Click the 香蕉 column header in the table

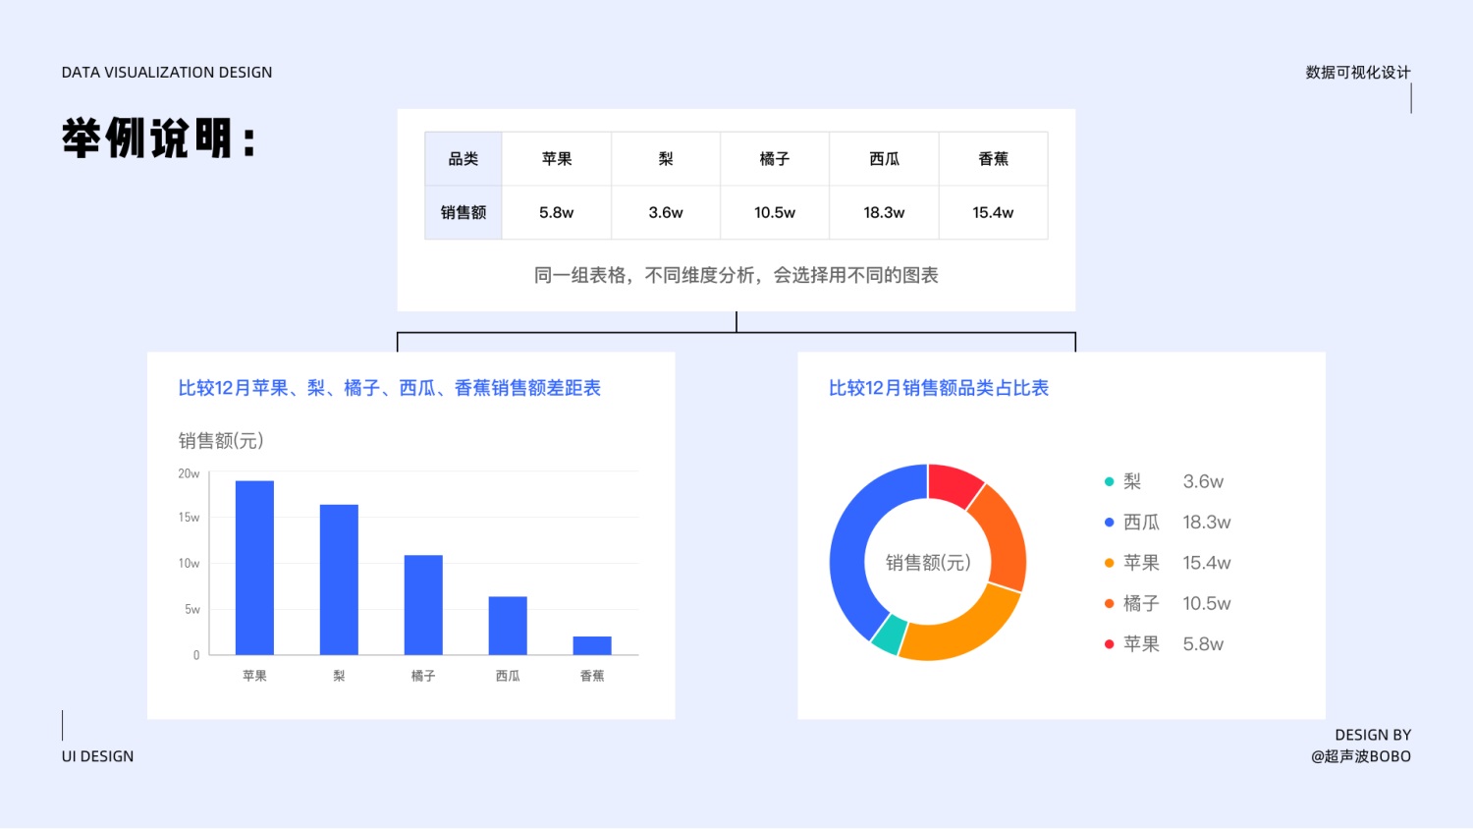(x=993, y=159)
